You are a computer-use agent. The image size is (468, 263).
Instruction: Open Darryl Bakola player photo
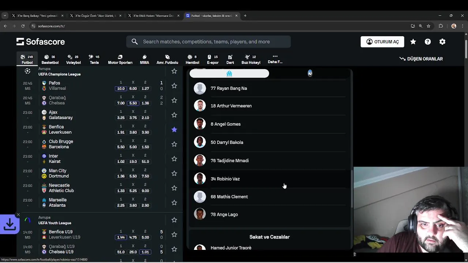coord(200,142)
